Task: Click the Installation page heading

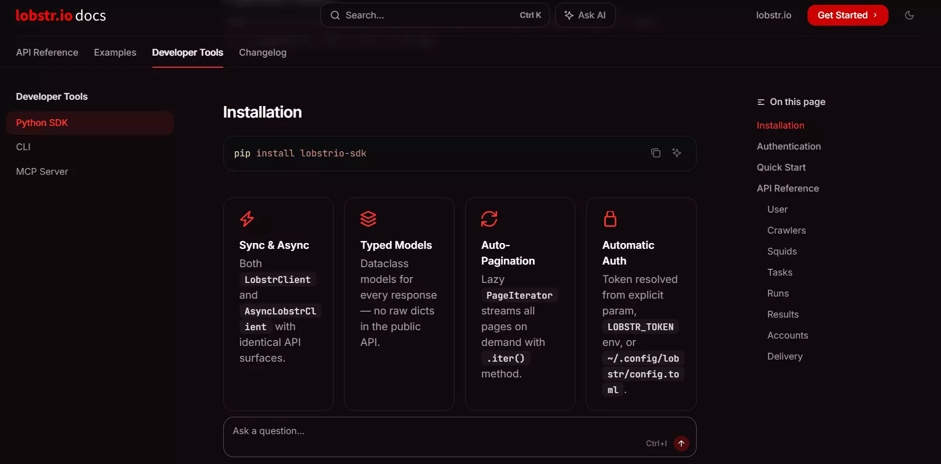Action: [262, 112]
